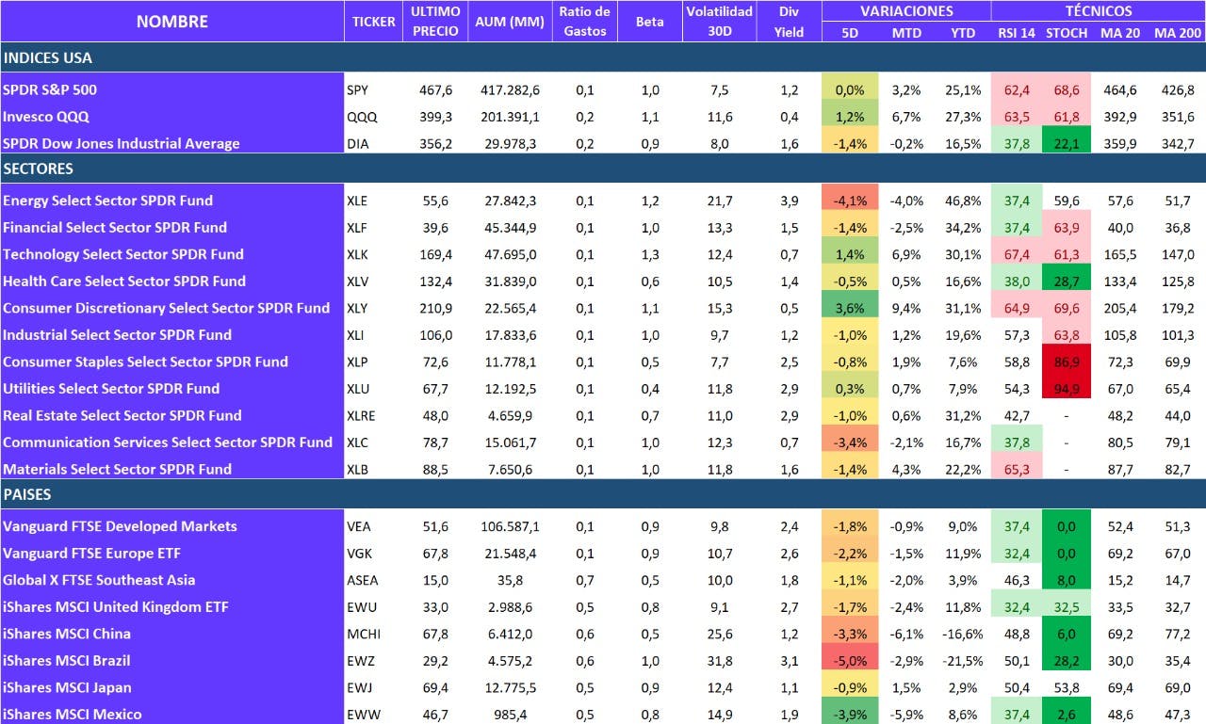
Task: Click the -4,1% 5D cell for XLE
Action: [850, 200]
